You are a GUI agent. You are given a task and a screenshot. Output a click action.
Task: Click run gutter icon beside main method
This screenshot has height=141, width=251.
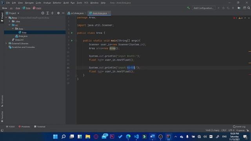pos(72,41)
